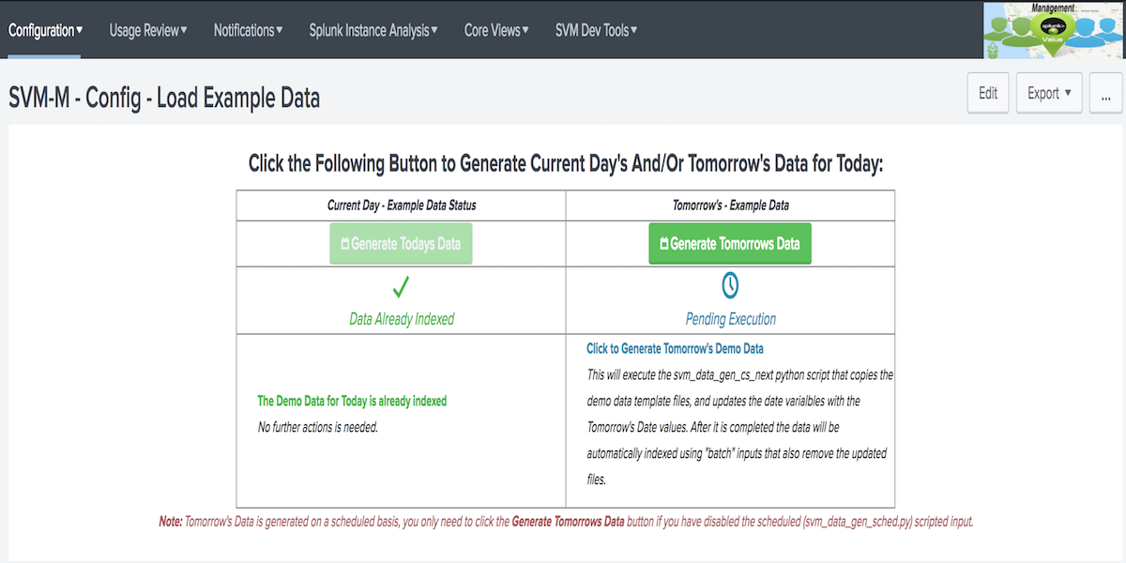Image resolution: width=1126 pixels, height=563 pixels.
Task: Expand the Configuration menu caret
Action: point(78,29)
